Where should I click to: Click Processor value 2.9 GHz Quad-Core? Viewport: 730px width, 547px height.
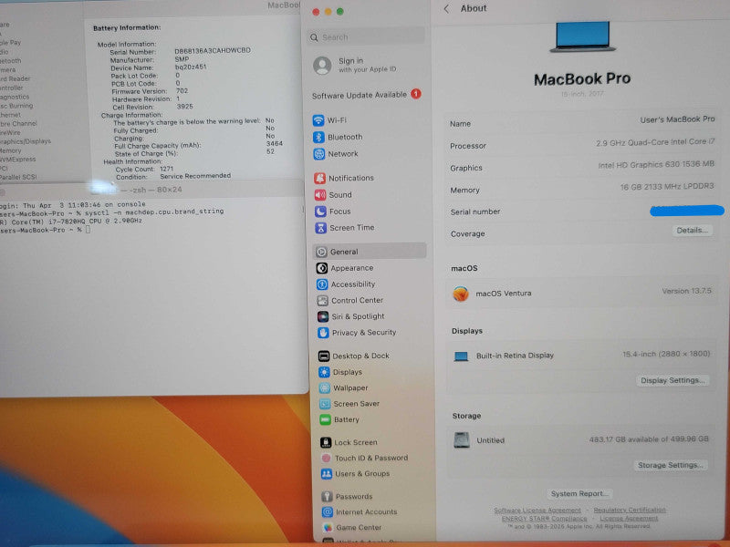(655, 142)
